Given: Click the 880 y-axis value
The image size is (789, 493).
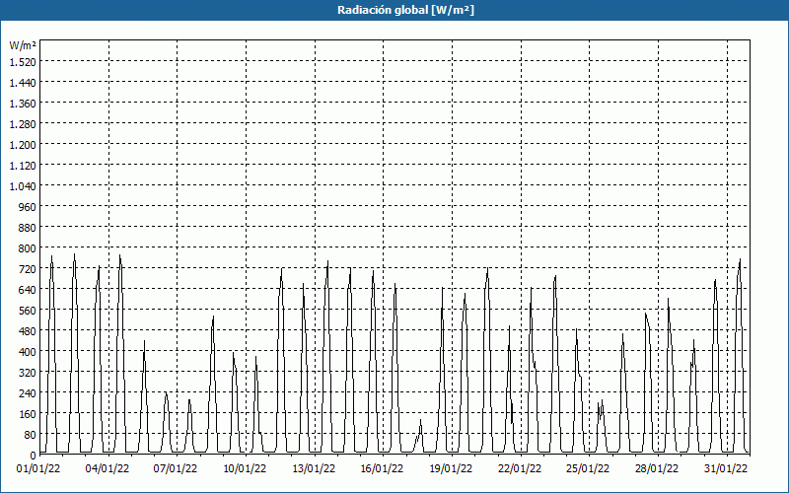Looking at the screenshot, I should 28,228.
